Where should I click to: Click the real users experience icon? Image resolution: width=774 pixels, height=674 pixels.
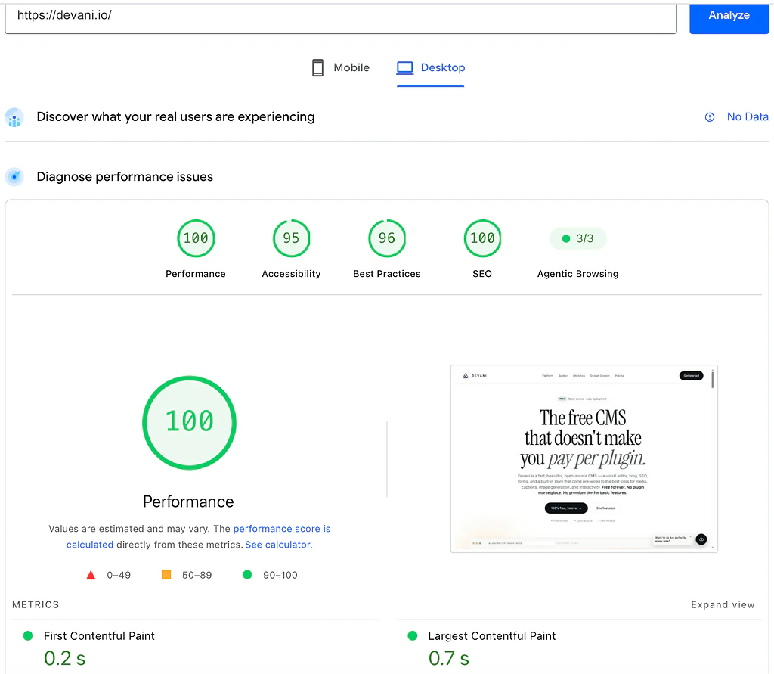(14, 117)
